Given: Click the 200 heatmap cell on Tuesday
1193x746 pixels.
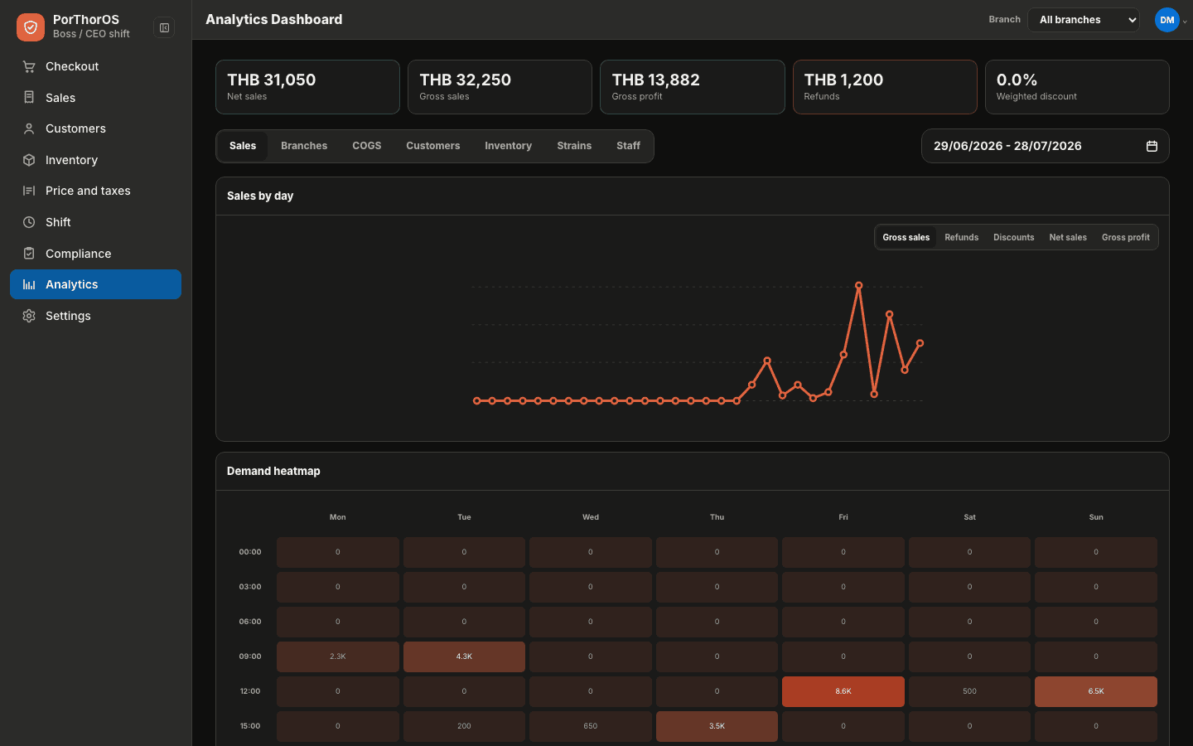Looking at the screenshot, I should (464, 726).
